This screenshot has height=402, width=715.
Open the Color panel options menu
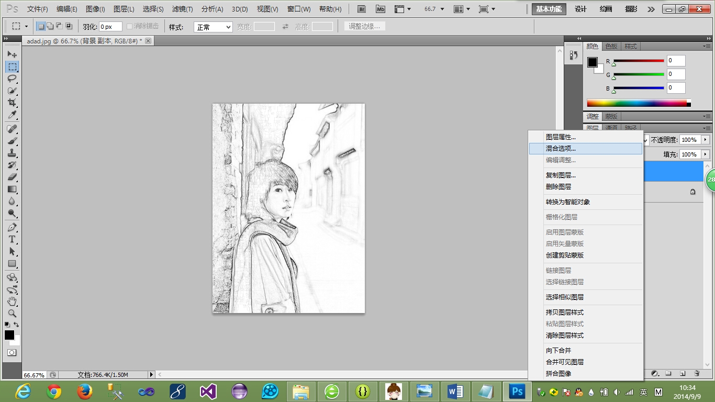(707, 46)
